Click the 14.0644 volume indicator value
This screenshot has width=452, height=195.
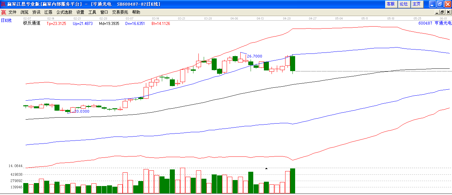click(15, 166)
